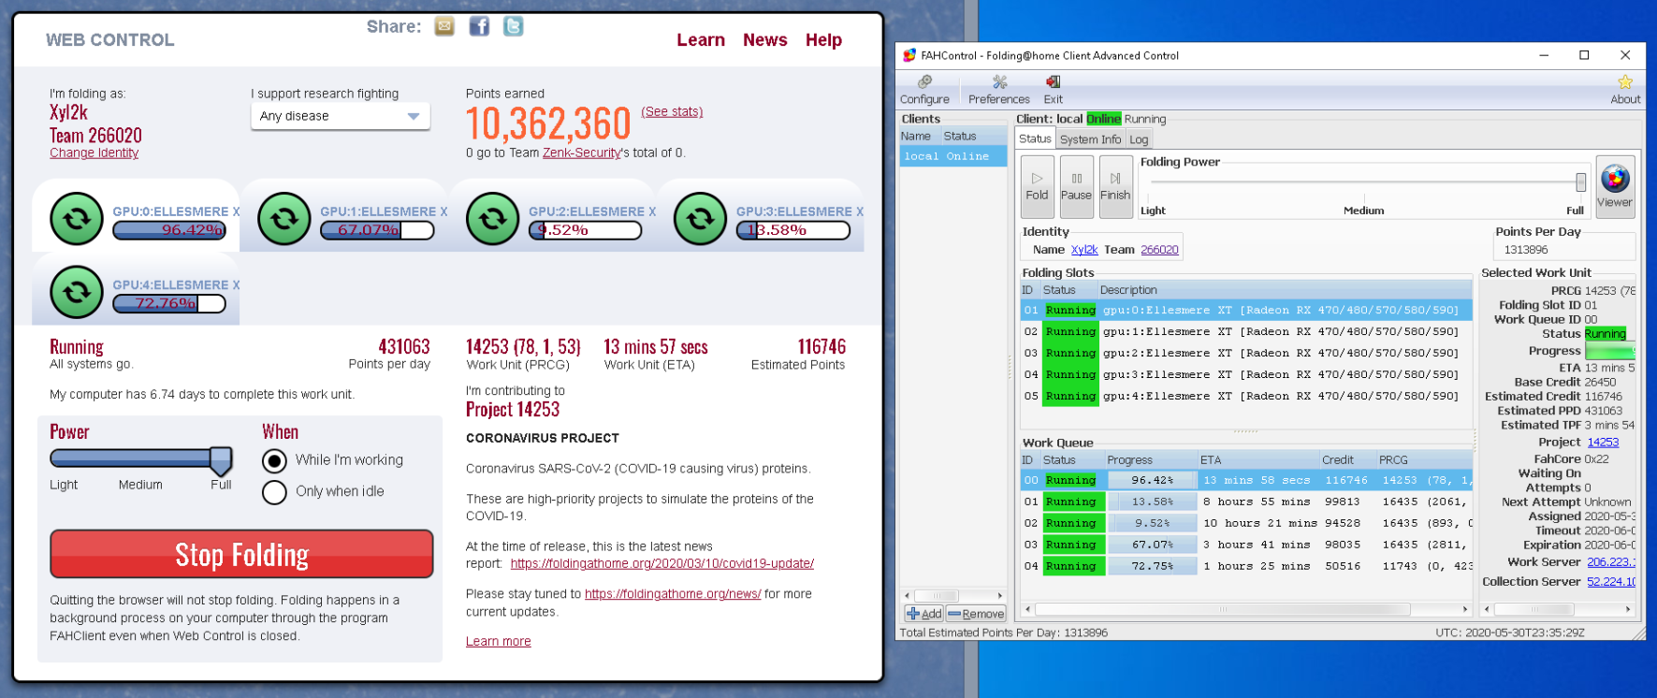Share on Facebook icon
Image resolution: width=1657 pixels, height=698 pixels.
pyautogui.click(x=479, y=26)
